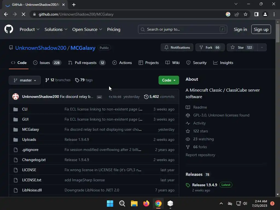Switch to the Pull requests tab

87,63
